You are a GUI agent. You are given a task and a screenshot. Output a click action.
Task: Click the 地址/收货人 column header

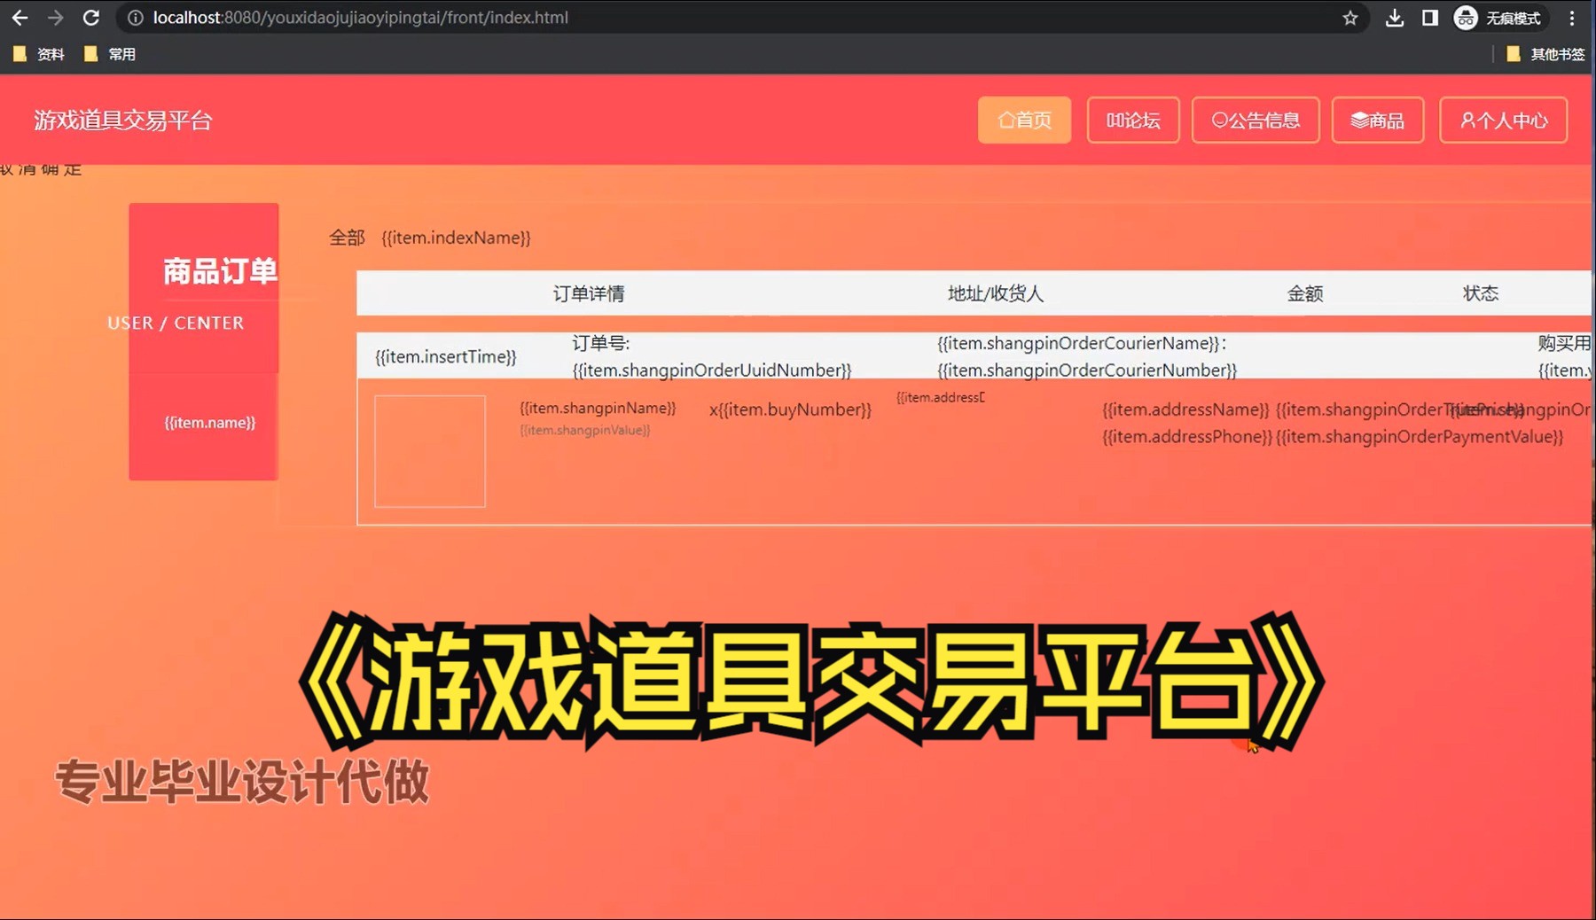(x=996, y=293)
